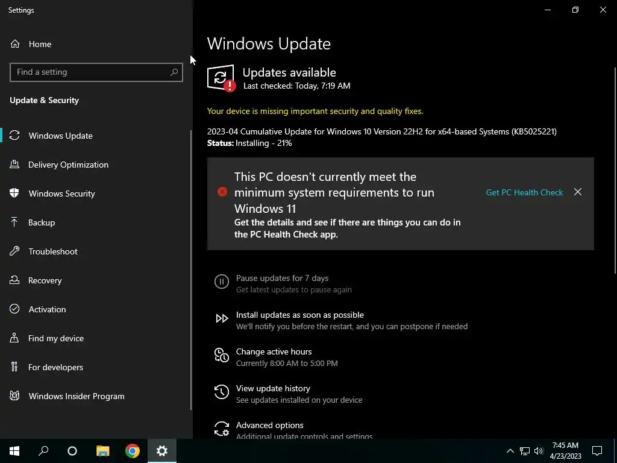Click Change active hours option
Viewport: 617px width, 463px height.
point(274,351)
